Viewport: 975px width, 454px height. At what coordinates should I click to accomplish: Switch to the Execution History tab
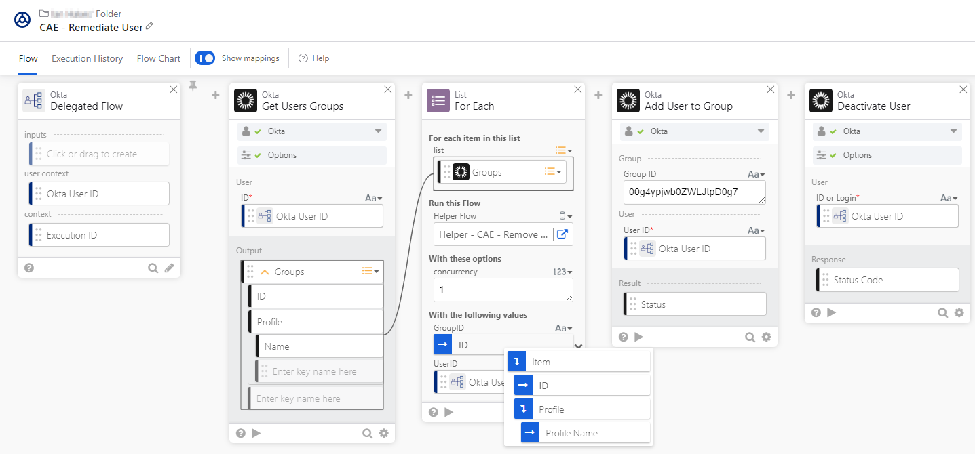click(87, 58)
